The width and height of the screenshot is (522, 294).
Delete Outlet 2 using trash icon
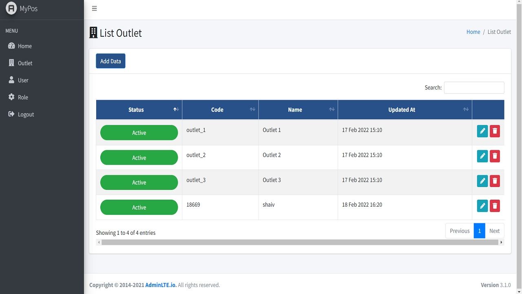[495, 156]
